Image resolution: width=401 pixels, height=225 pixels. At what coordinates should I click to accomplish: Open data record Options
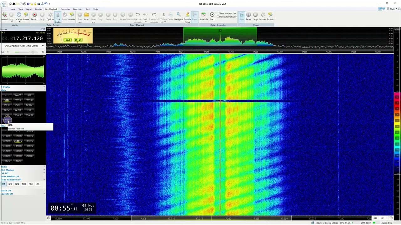(x=50, y=16)
